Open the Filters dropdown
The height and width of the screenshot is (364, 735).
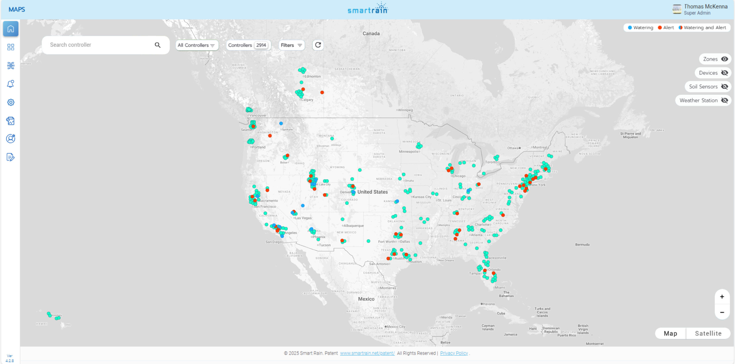[291, 45]
